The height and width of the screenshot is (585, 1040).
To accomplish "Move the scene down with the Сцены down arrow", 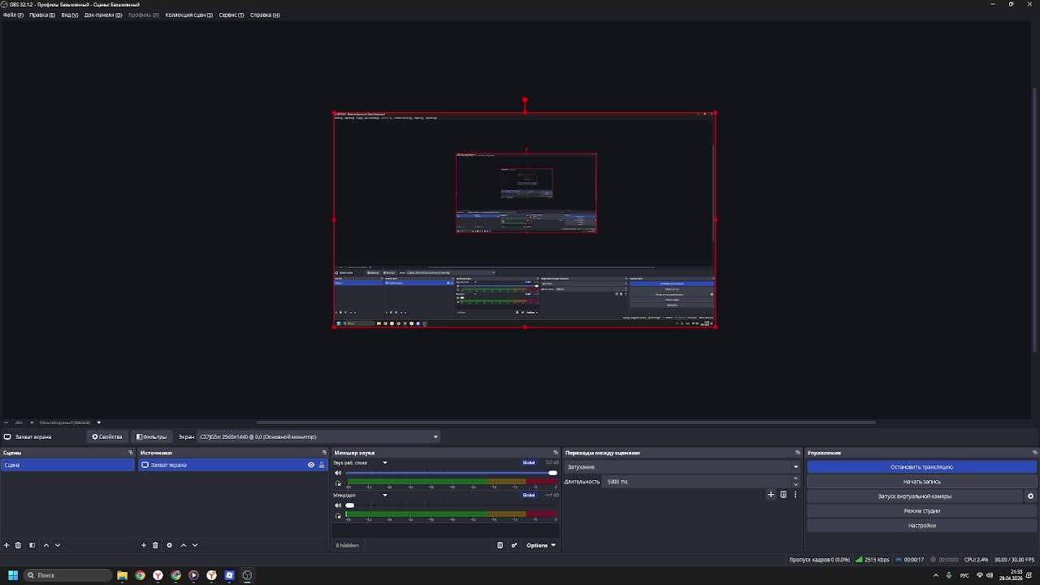I will tap(57, 545).
